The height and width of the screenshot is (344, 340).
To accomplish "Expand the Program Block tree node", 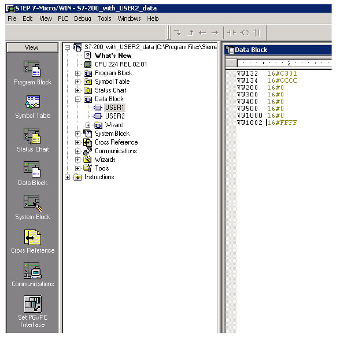I will click(x=77, y=73).
